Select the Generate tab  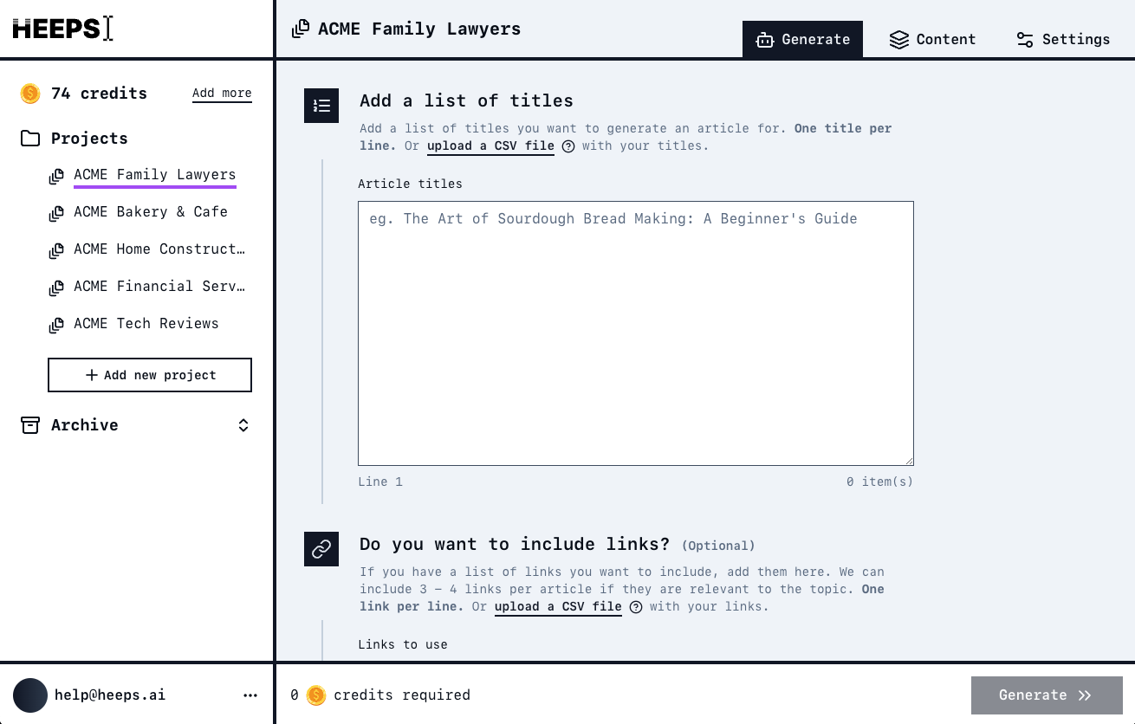(802, 40)
